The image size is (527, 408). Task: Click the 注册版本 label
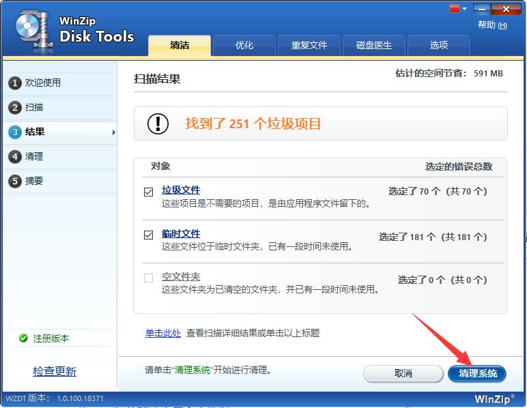point(51,338)
